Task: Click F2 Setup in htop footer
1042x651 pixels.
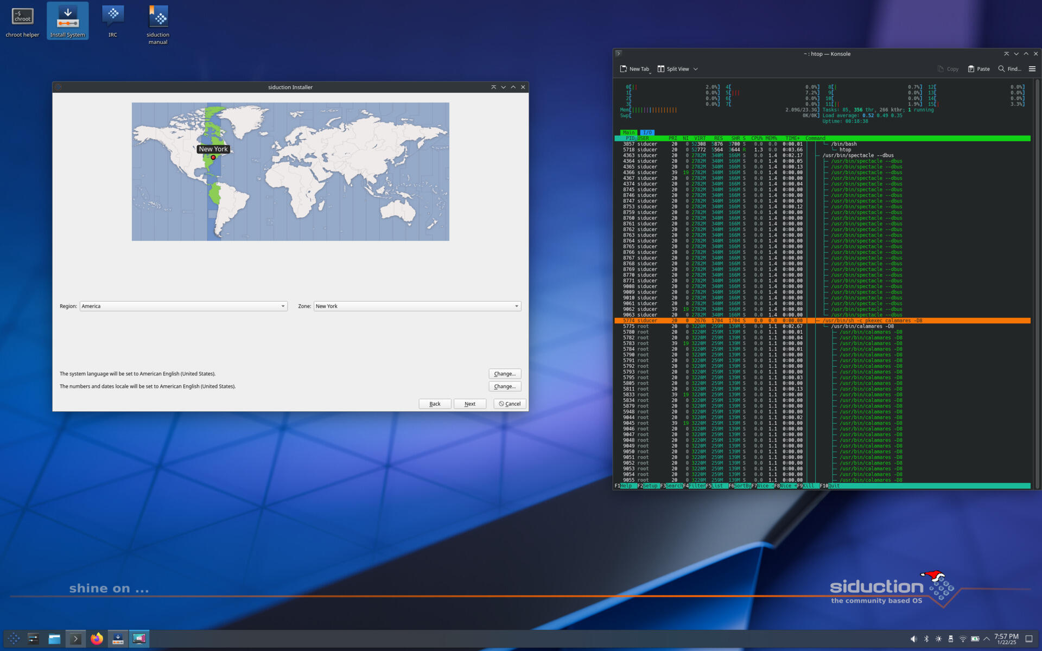Action: coord(647,486)
